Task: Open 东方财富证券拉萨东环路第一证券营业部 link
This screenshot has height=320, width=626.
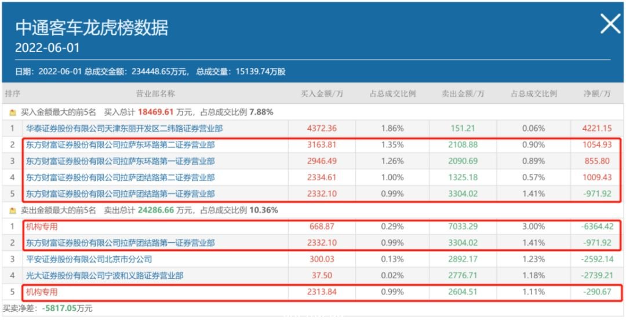Action: pyautogui.click(x=120, y=161)
